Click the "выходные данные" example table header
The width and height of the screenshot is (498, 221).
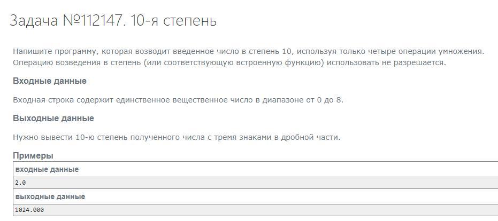(50, 196)
